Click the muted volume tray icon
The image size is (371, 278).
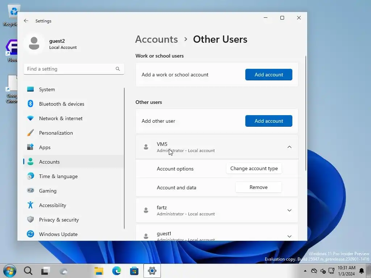(x=323, y=271)
